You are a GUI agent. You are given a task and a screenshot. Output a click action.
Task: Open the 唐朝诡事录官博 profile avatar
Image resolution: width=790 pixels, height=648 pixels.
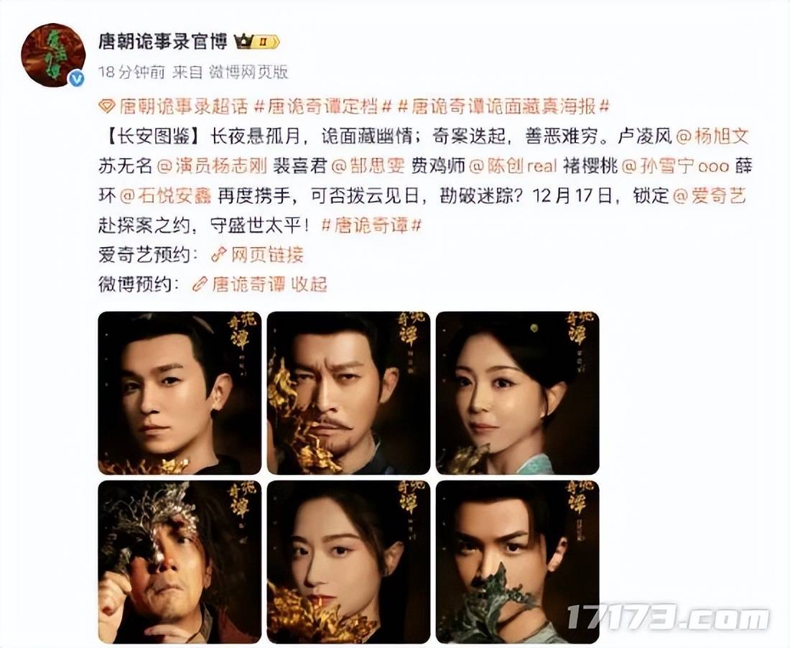click(53, 55)
